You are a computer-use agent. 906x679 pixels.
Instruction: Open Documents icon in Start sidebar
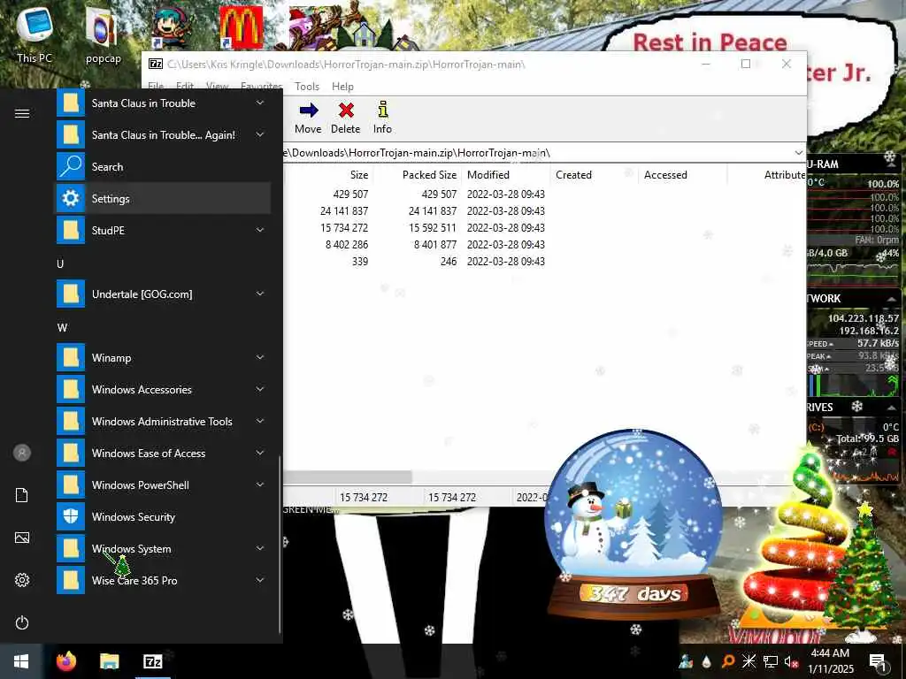coord(22,495)
